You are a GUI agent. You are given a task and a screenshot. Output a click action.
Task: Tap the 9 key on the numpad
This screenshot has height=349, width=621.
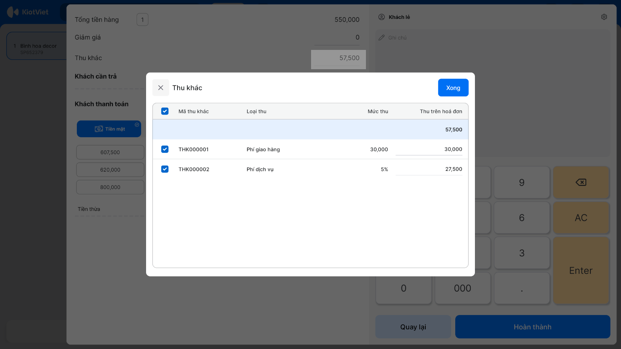pyautogui.click(x=522, y=183)
